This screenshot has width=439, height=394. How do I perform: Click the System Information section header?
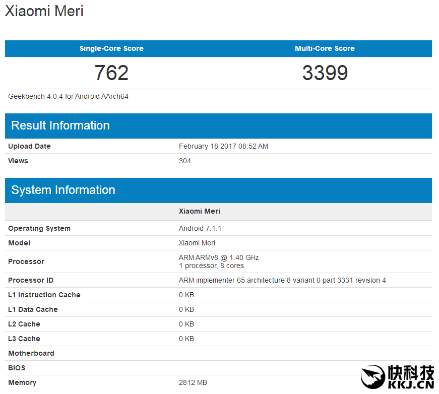[63, 190]
